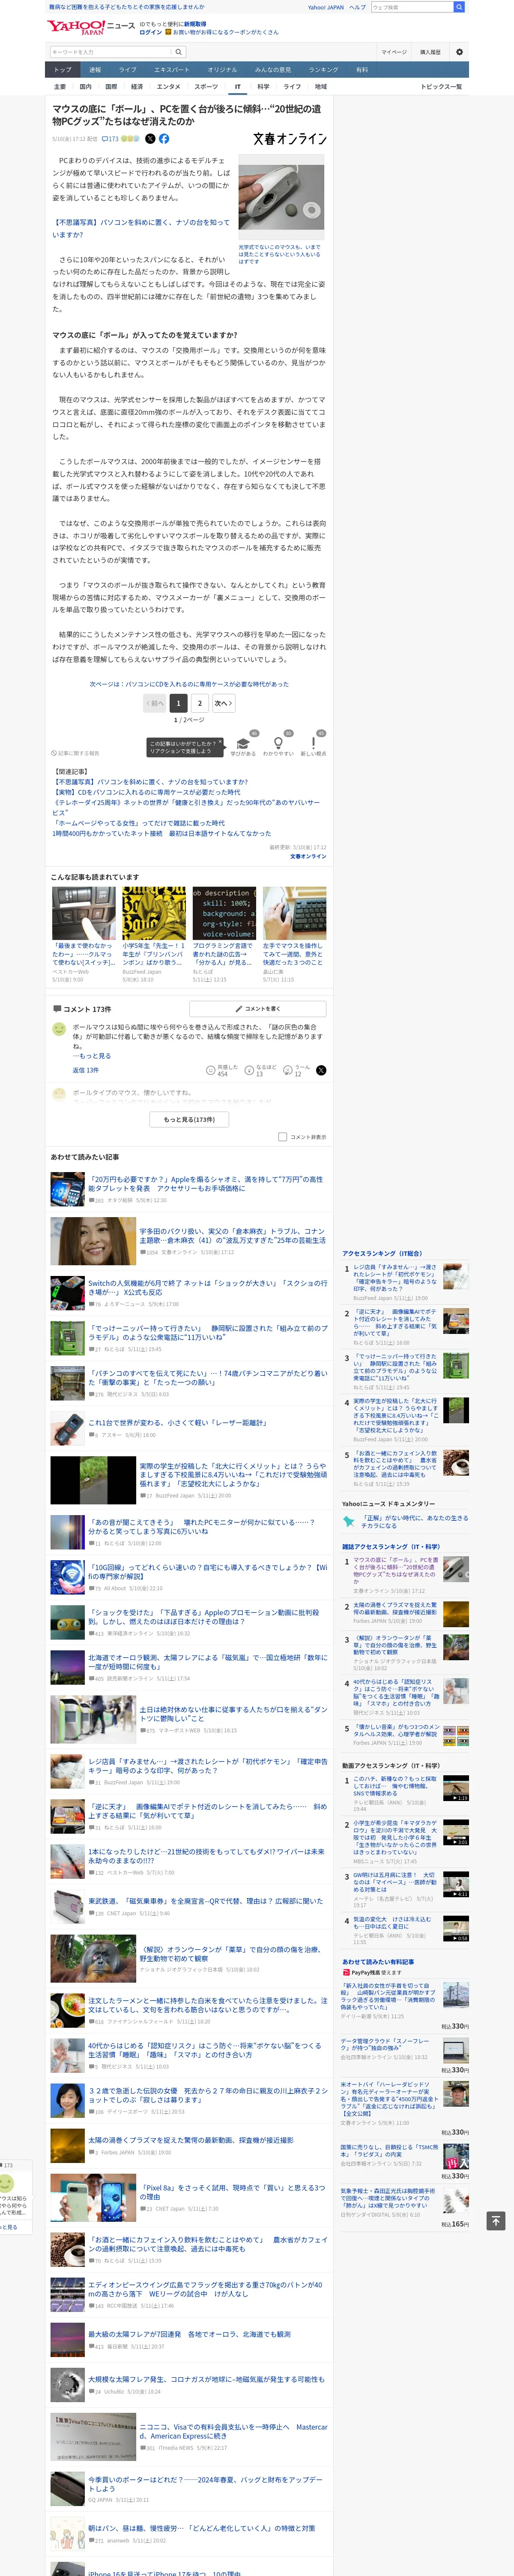This screenshot has width=514, height=2576.
Task: Open the 20万円も必要ですか Apple article
Action: click(206, 1184)
